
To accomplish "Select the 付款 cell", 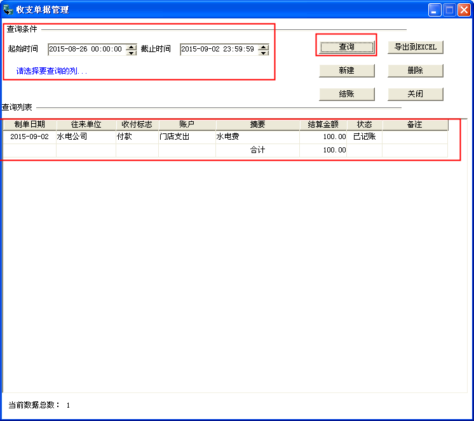I will [137, 137].
